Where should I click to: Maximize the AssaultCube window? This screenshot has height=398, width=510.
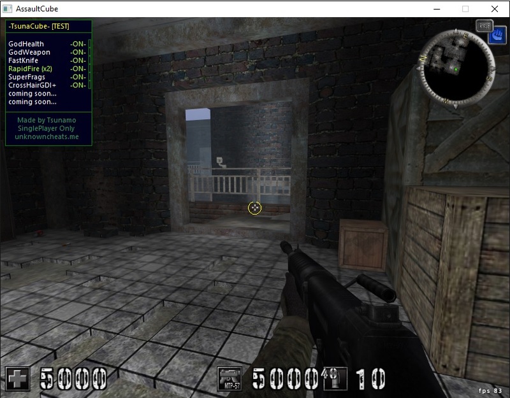pyautogui.click(x=465, y=9)
